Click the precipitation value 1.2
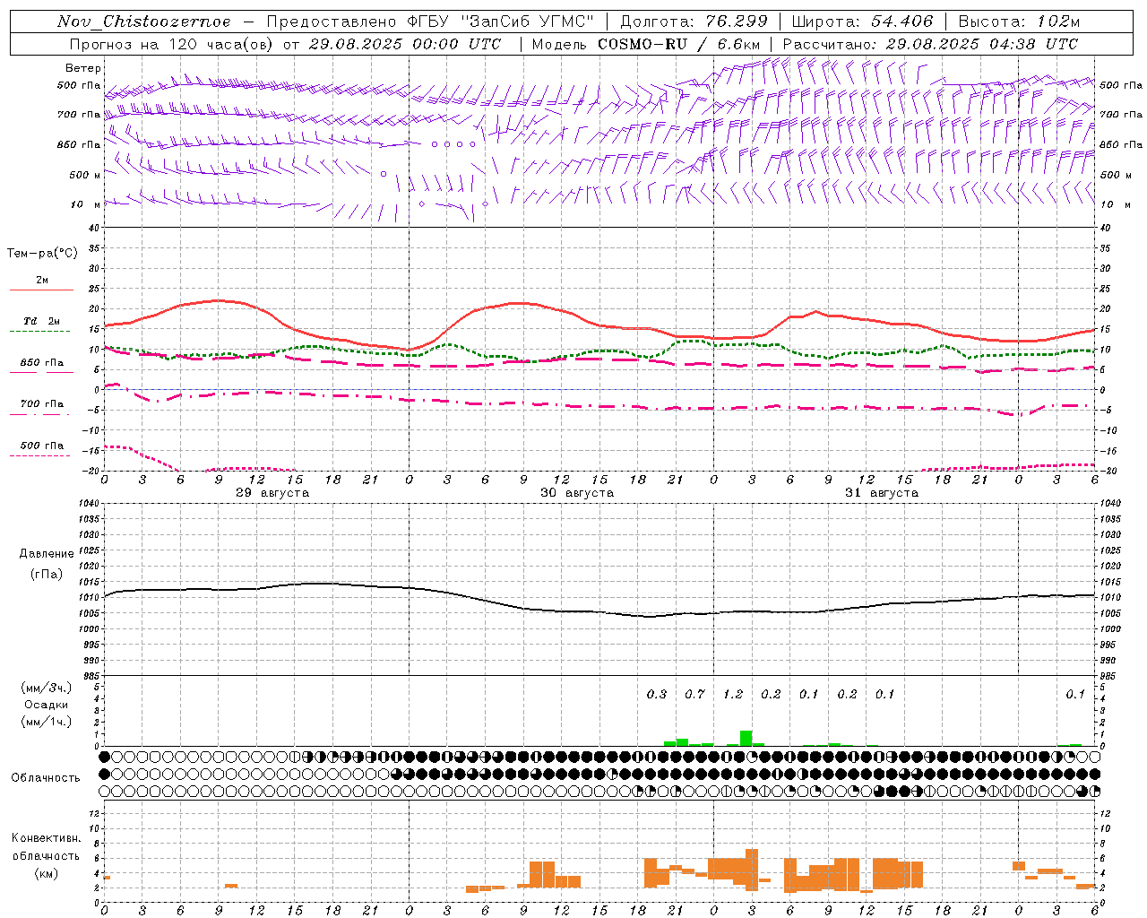1147x918 pixels. (x=733, y=694)
